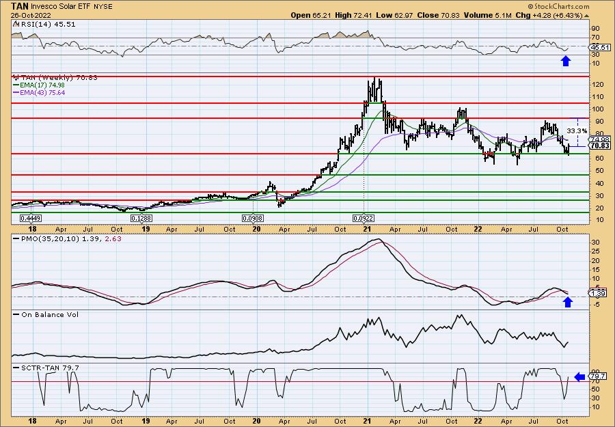Click the year 22 label on the bottom axis

click(x=478, y=422)
